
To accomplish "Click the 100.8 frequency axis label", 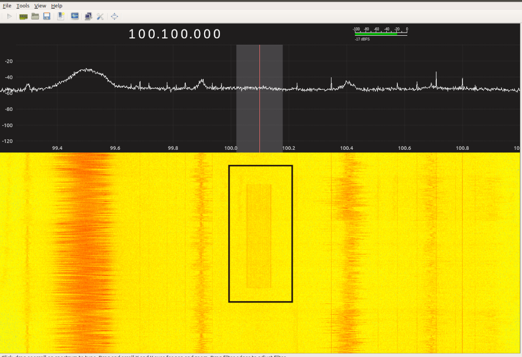I will 463,148.
